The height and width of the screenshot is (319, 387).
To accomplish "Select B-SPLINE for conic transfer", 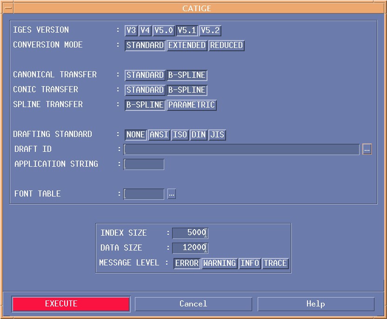I will tap(187, 90).
